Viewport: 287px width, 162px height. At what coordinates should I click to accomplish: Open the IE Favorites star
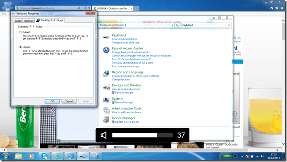tap(277, 8)
